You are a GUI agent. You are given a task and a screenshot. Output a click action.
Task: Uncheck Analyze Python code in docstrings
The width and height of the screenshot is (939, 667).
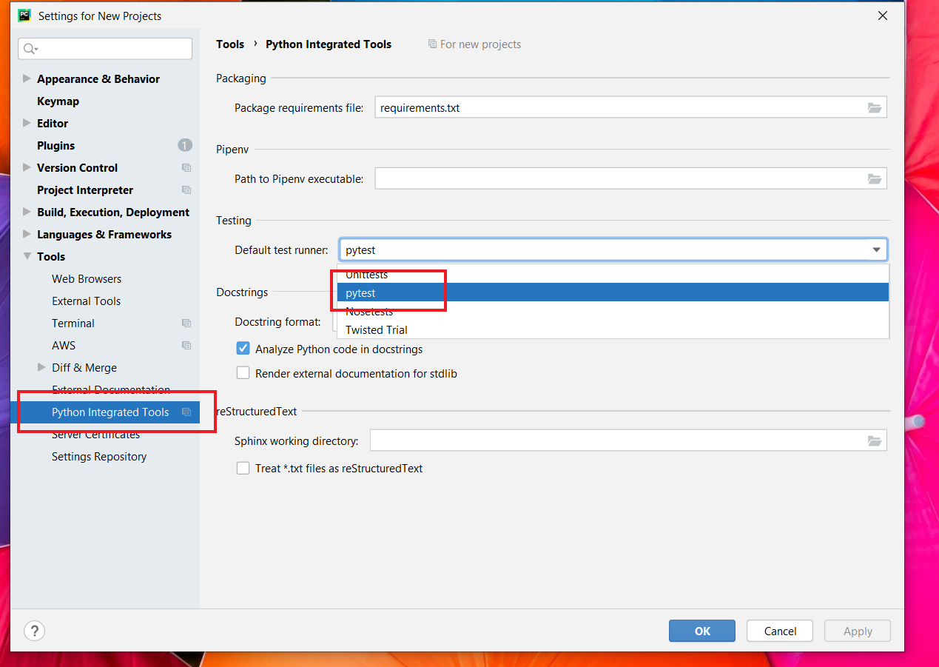(x=243, y=349)
